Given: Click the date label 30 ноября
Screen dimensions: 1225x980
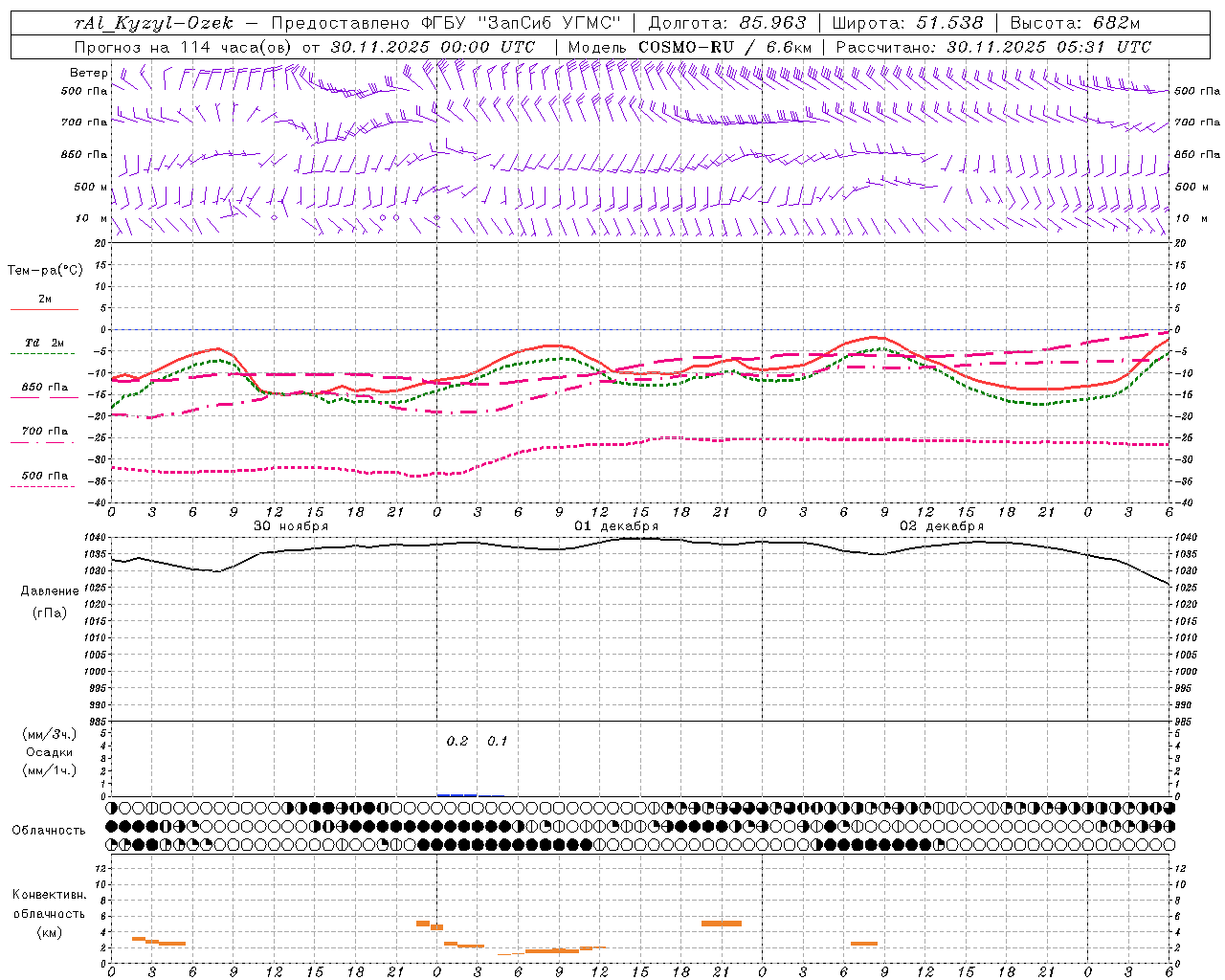Looking at the screenshot, I should pos(290,526).
